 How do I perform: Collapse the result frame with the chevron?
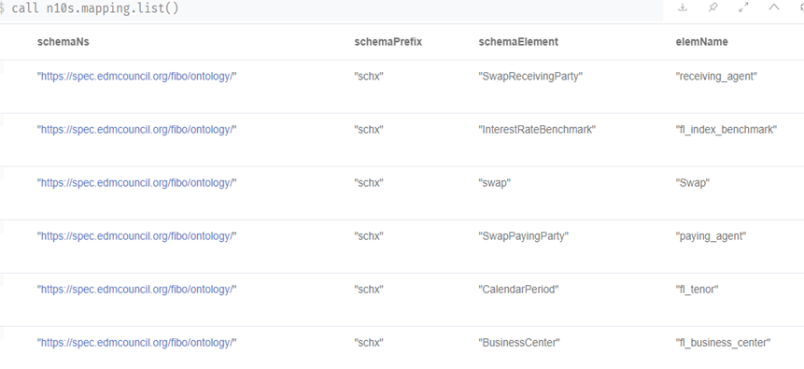(774, 7)
